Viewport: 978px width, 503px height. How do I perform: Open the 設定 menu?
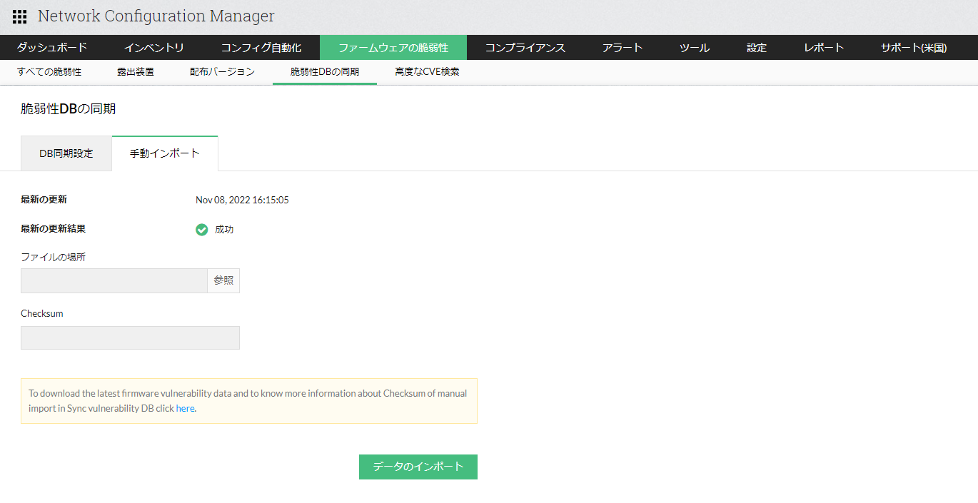coord(757,48)
